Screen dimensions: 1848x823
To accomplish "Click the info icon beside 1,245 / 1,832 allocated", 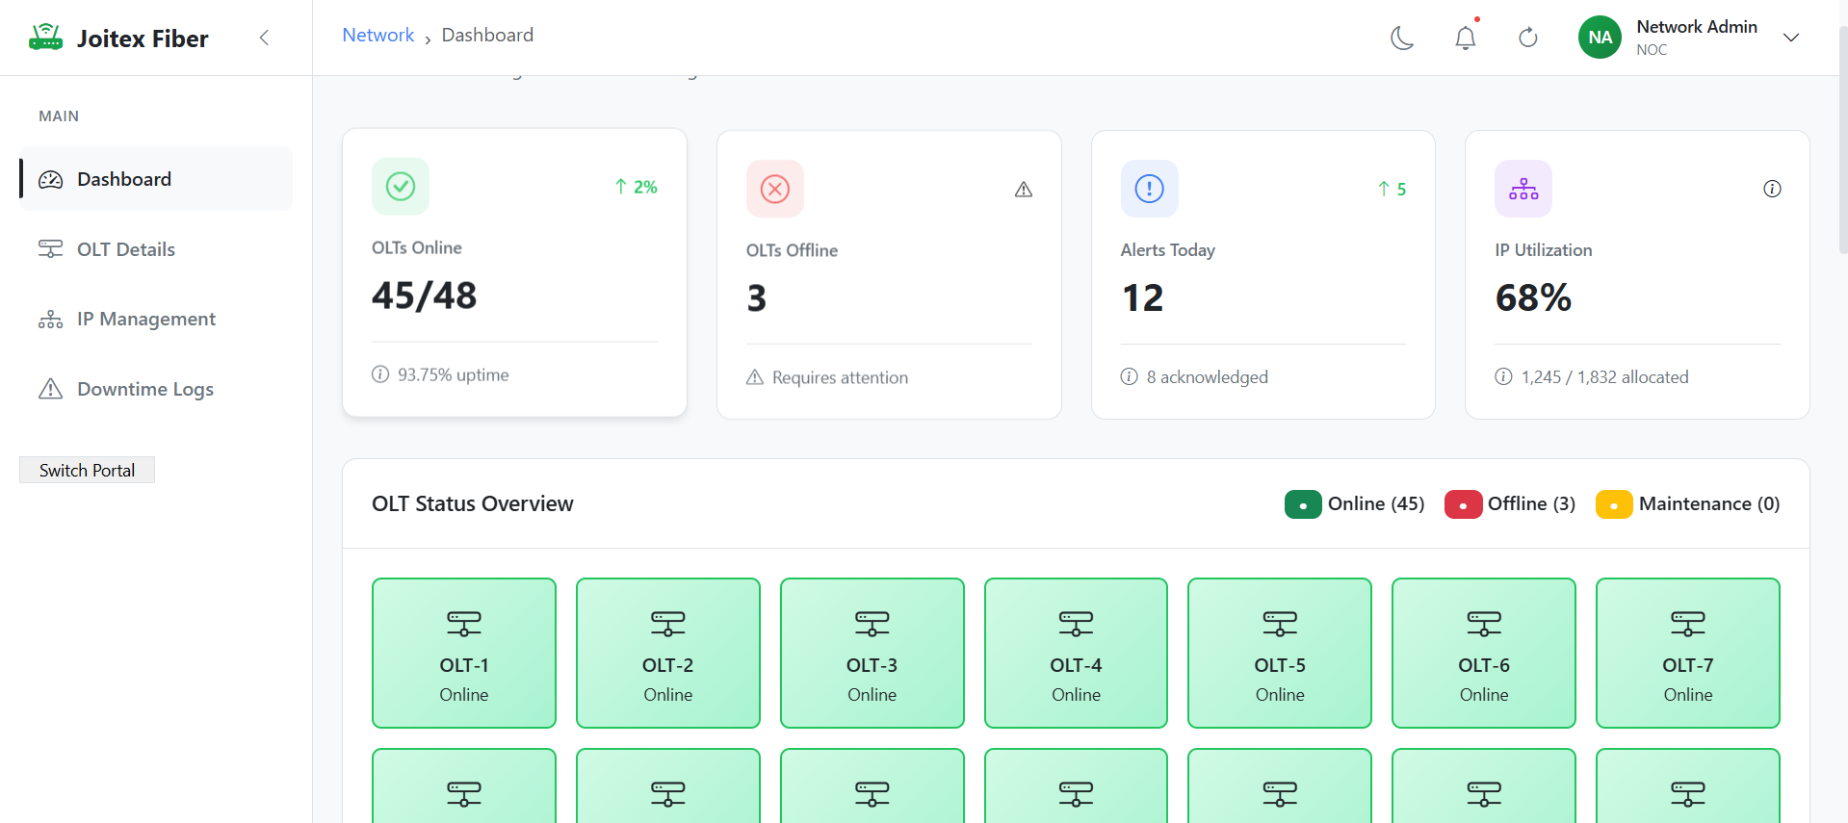I will click(x=1503, y=376).
